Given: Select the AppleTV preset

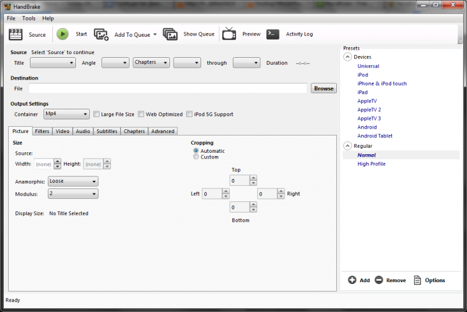Looking at the screenshot, I should click(367, 101).
